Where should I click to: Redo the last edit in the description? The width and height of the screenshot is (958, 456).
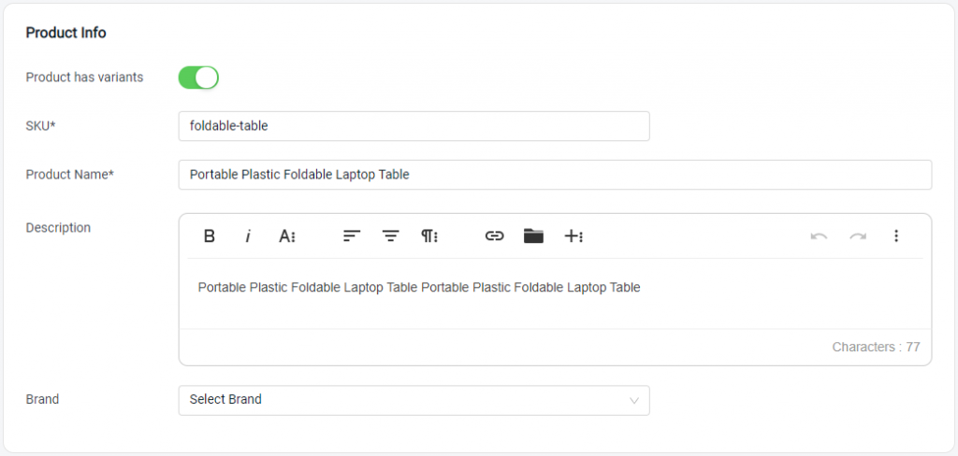pos(858,236)
